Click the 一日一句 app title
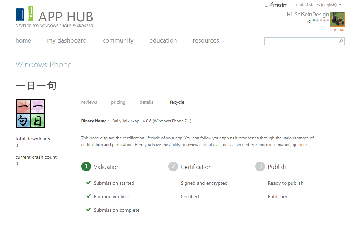 pos(36,86)
